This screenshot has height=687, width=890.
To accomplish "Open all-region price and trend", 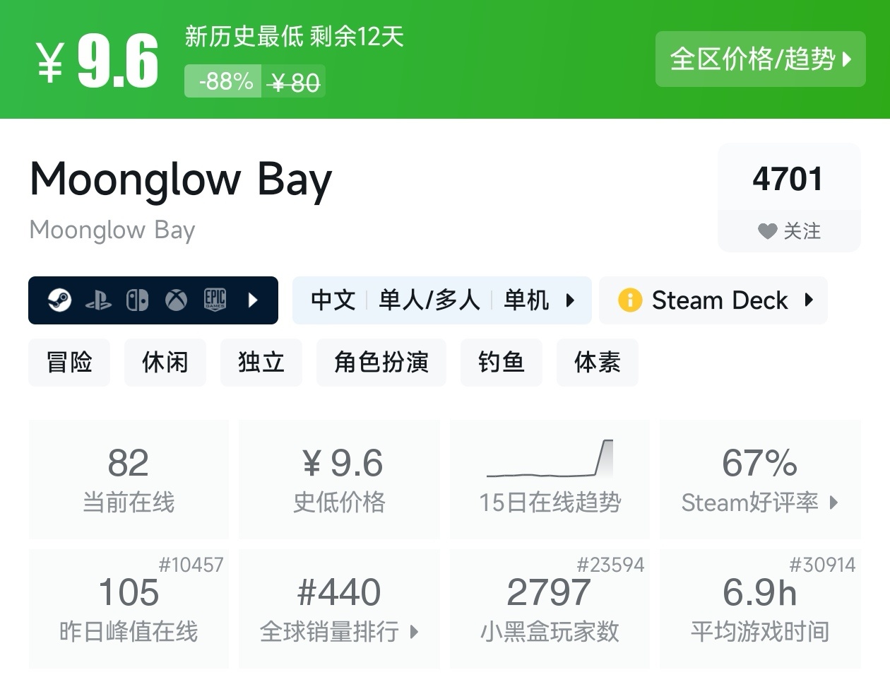I will pyautogui.click(x=760, y=59).
